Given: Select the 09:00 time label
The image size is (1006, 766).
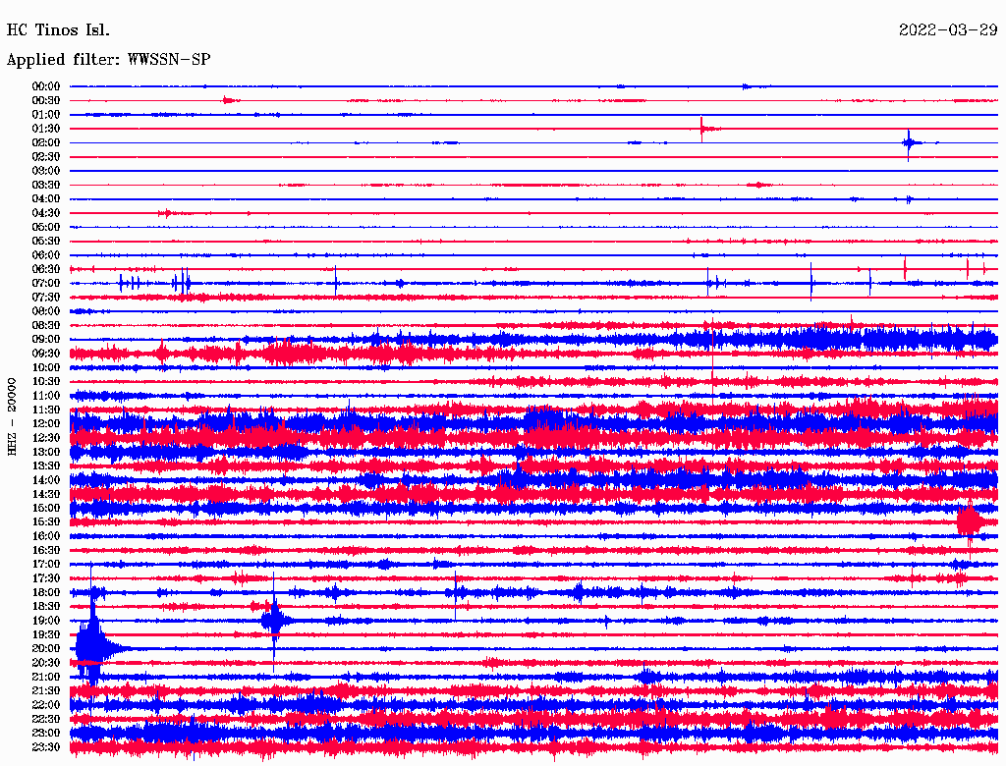Looking at the screenshot, I should coord(46,340).
